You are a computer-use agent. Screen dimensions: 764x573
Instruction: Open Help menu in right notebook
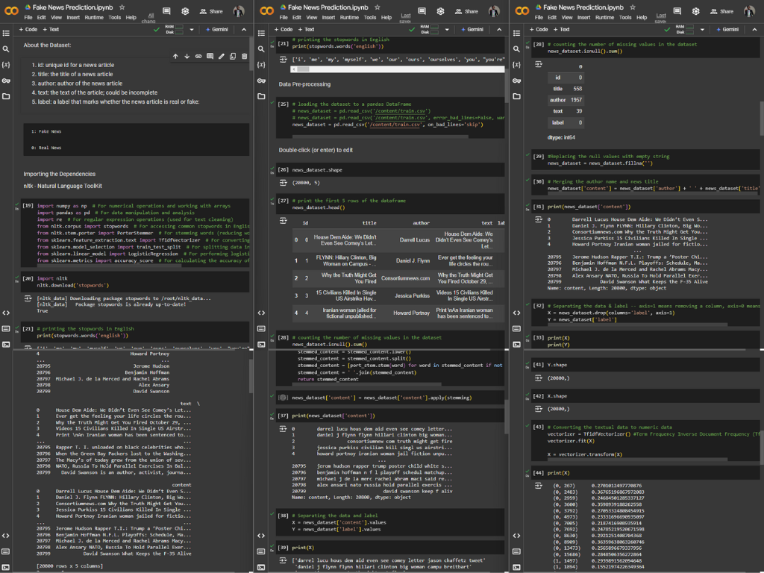[642, 18]
